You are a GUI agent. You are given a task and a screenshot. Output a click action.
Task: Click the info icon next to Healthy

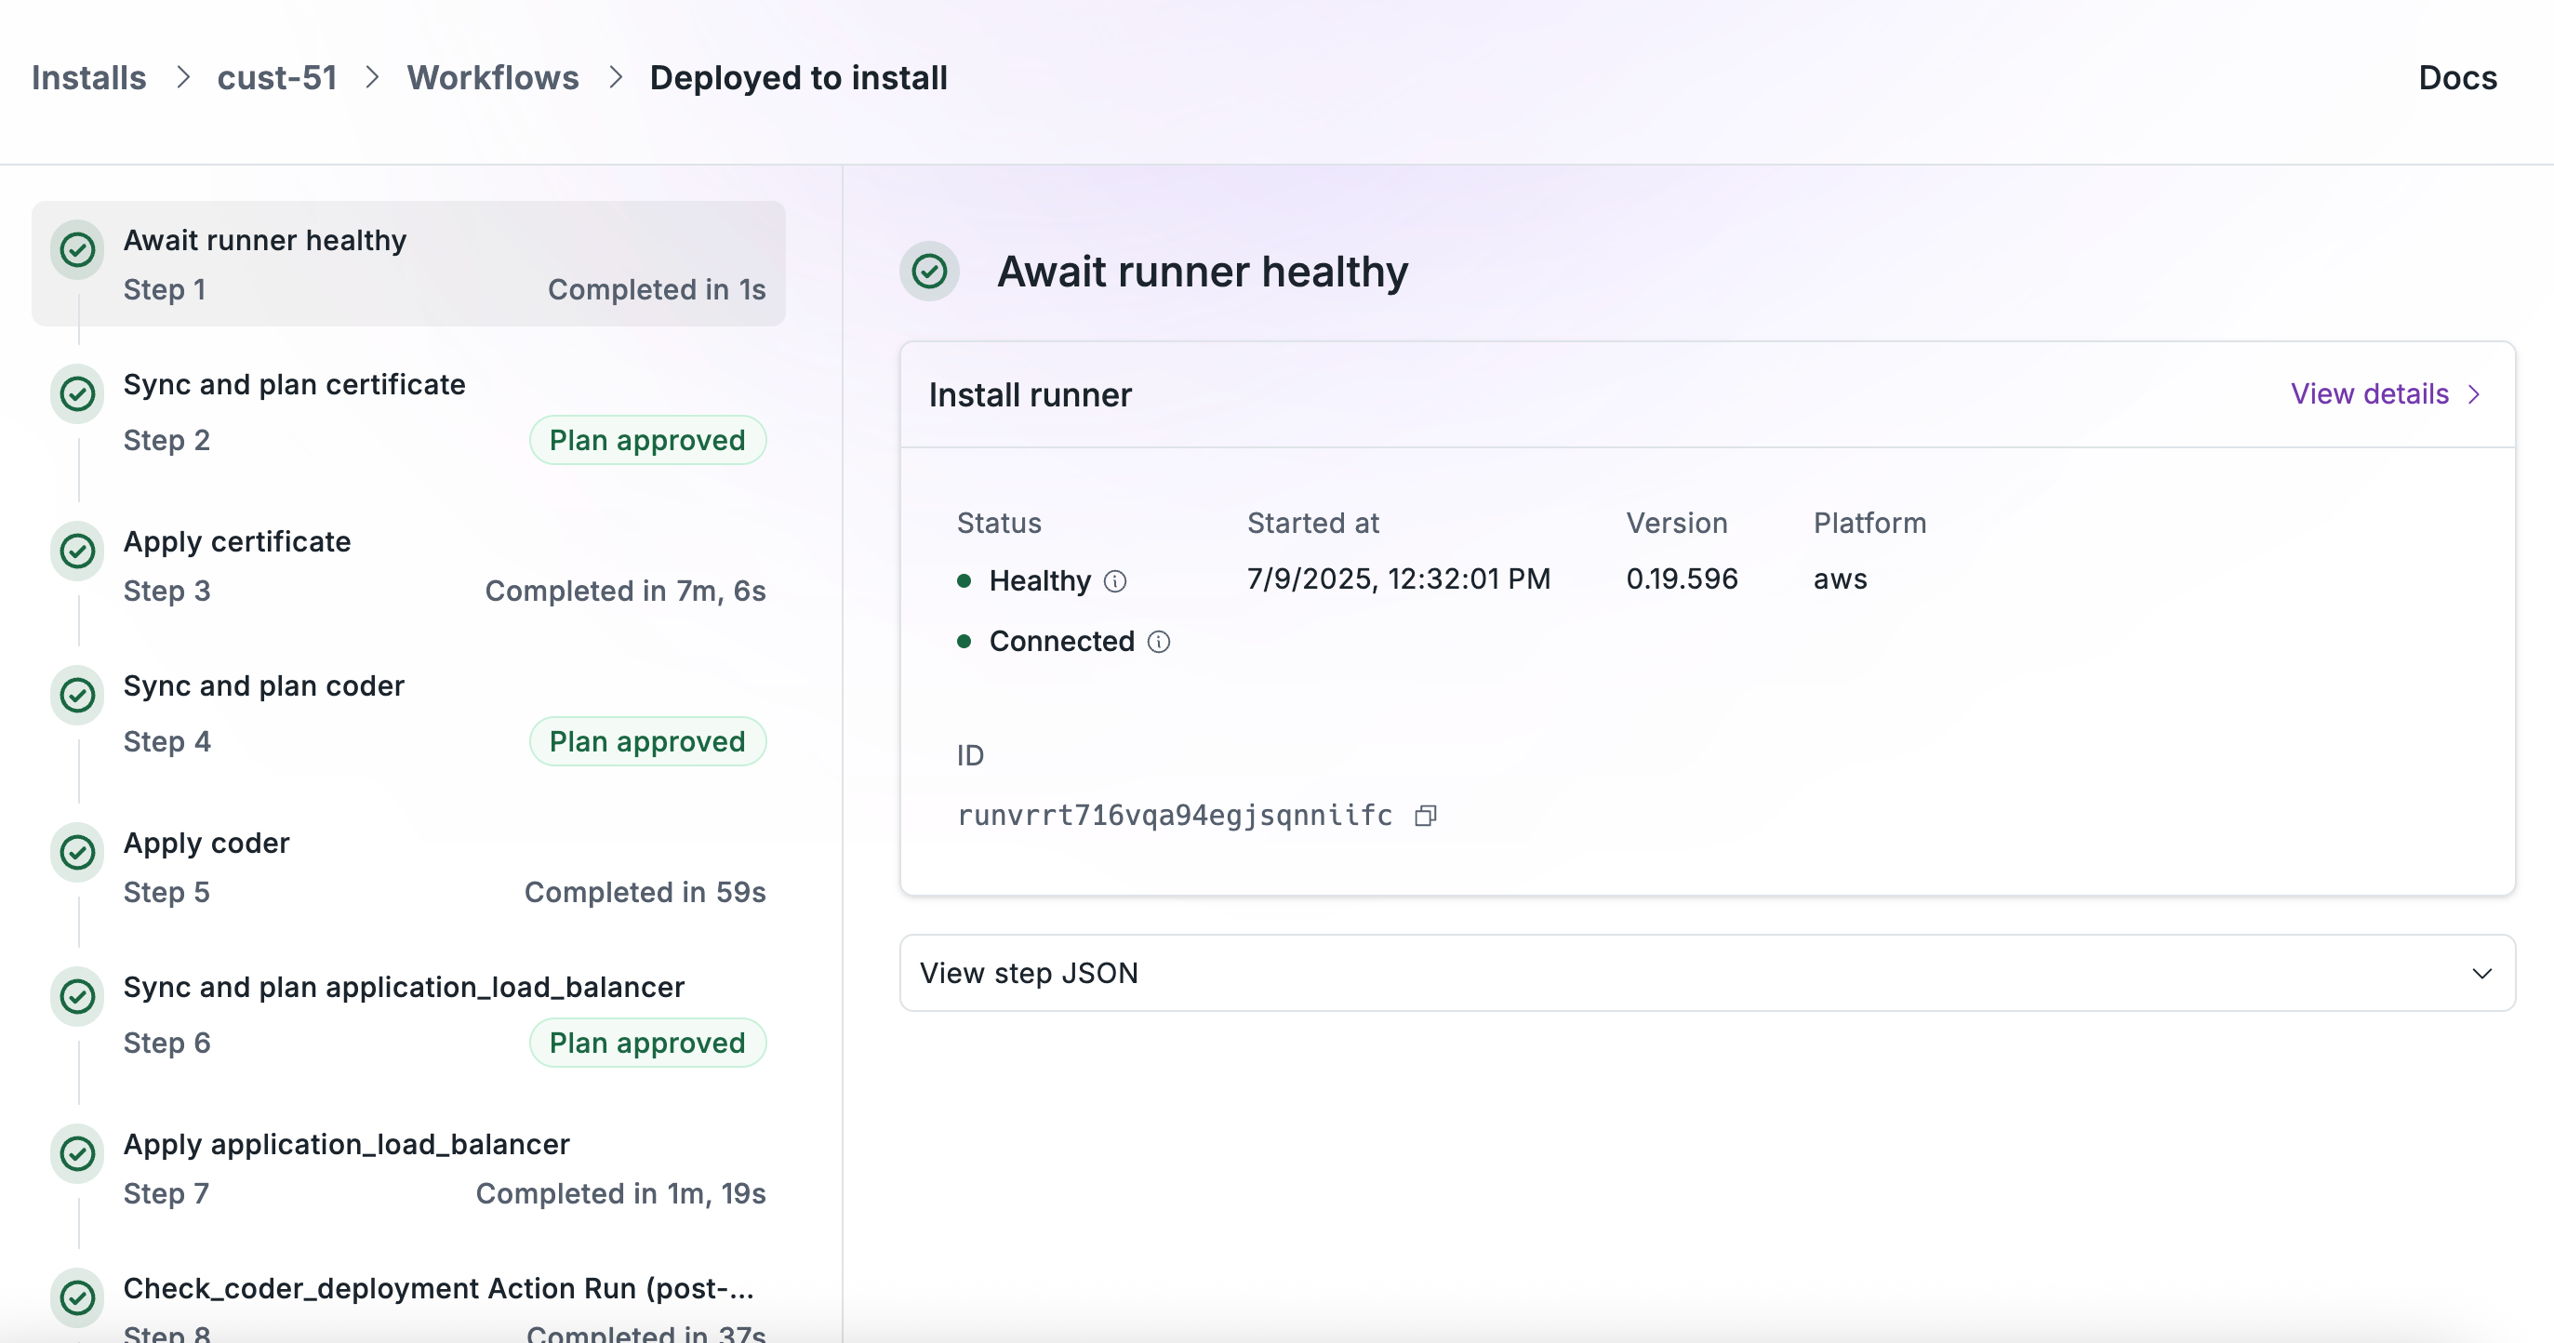(1115, 580)
